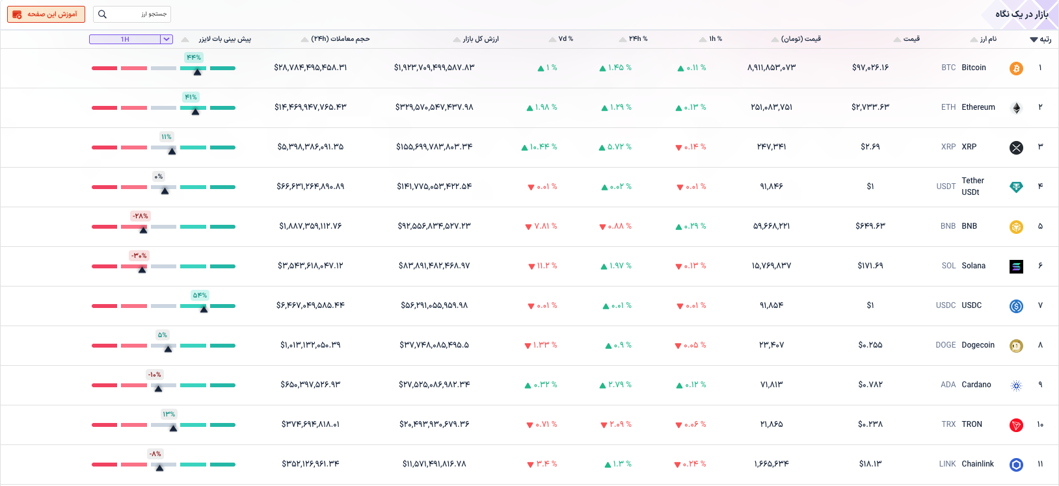
Task: Click XRP 24h change 5.72 %
Action: [615, 147]
